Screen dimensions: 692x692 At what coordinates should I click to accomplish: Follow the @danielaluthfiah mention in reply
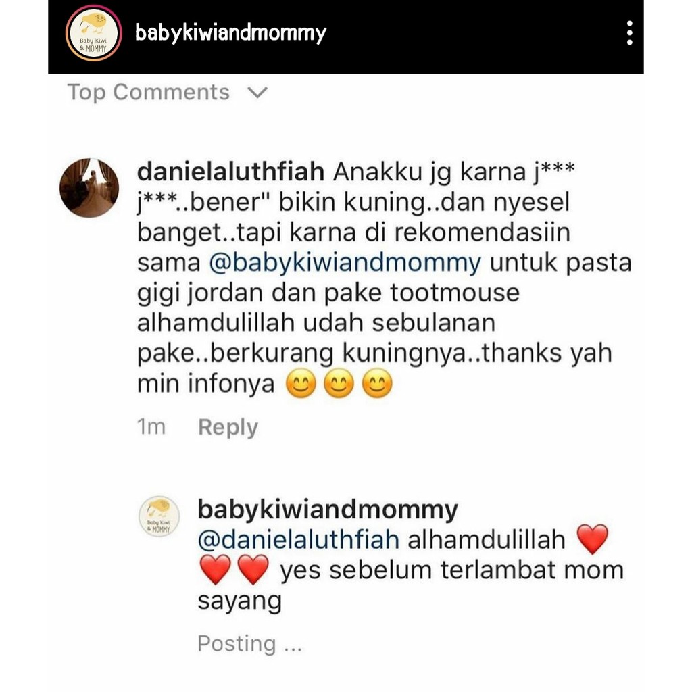298,540
